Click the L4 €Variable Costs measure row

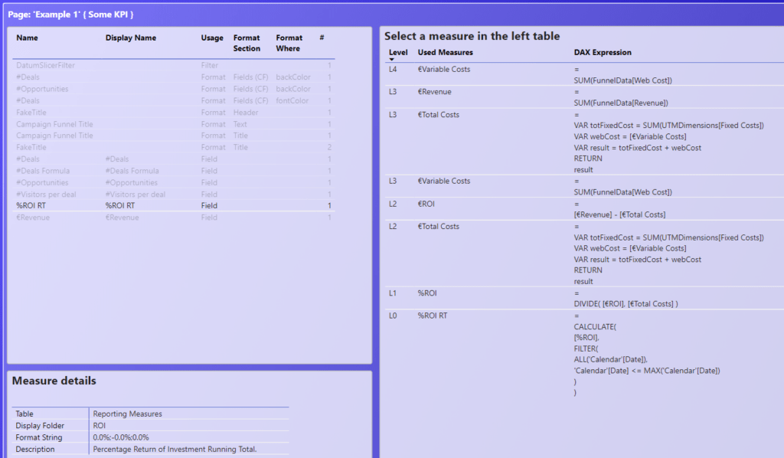click(x=444, y=69)
